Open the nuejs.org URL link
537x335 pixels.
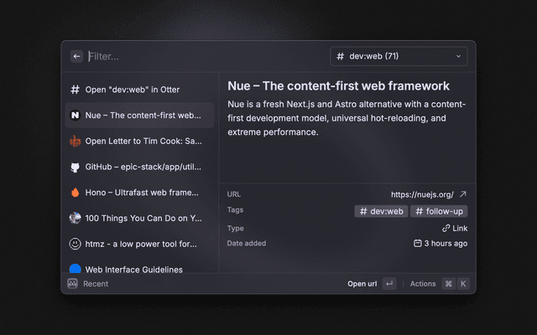[422, 194]
